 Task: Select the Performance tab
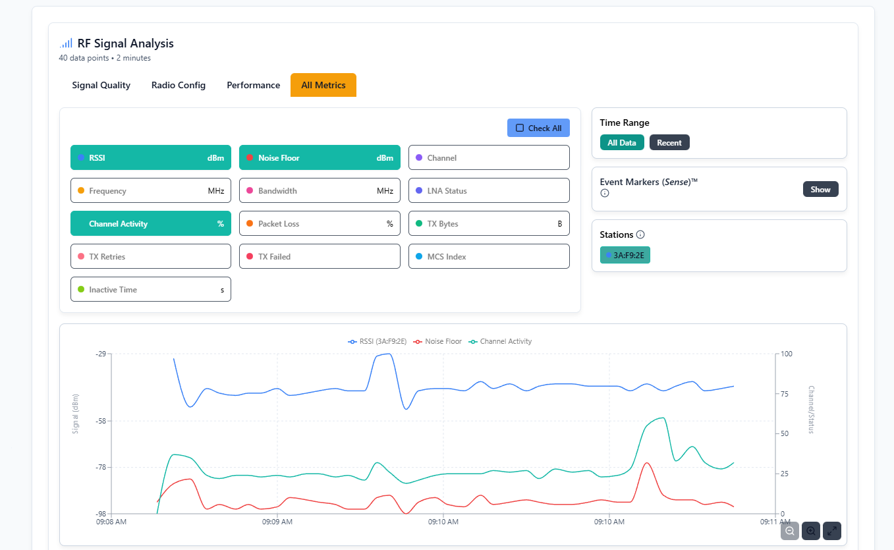click(x=253, y=85)
